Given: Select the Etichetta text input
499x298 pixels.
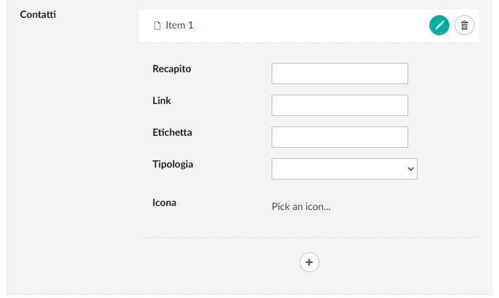Looking at the screenshot, I should (x=339, y=137).
